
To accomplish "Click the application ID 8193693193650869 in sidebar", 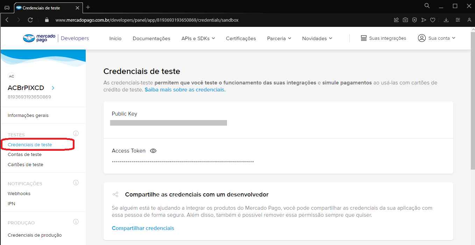I will tap(29, 97).
